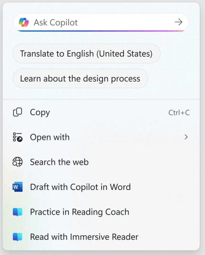Screen dimensions: 205x255
Task: Click the blue Word application icon
Action: (18, 187)
